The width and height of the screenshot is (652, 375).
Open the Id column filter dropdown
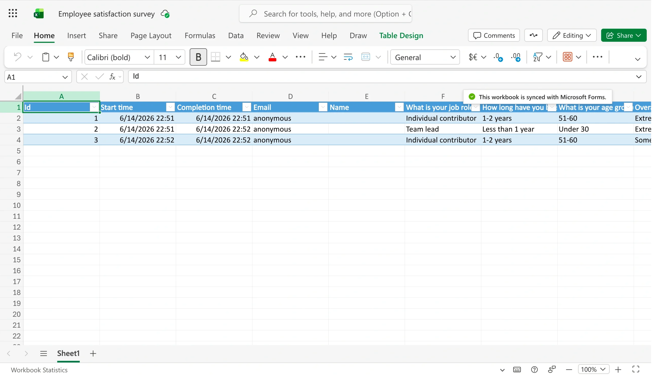click(x=94, y=107)
